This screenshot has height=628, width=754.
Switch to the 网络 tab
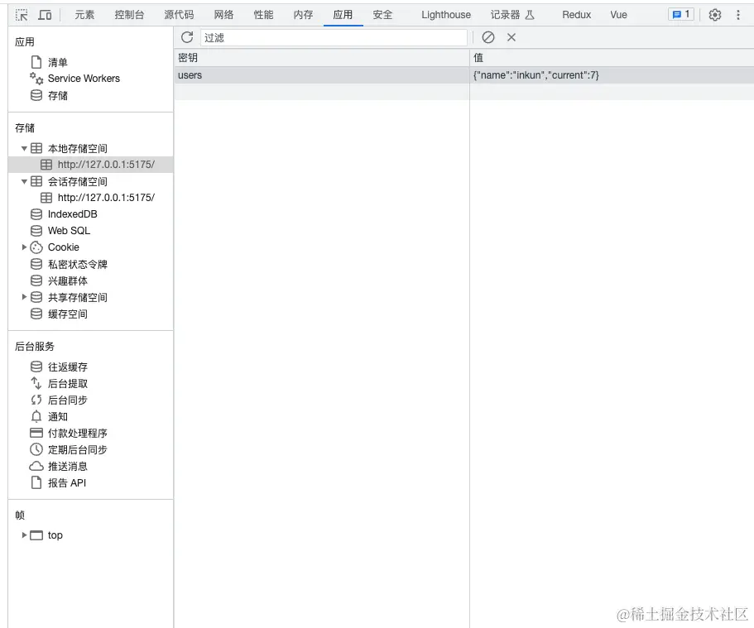coord(223,15)
